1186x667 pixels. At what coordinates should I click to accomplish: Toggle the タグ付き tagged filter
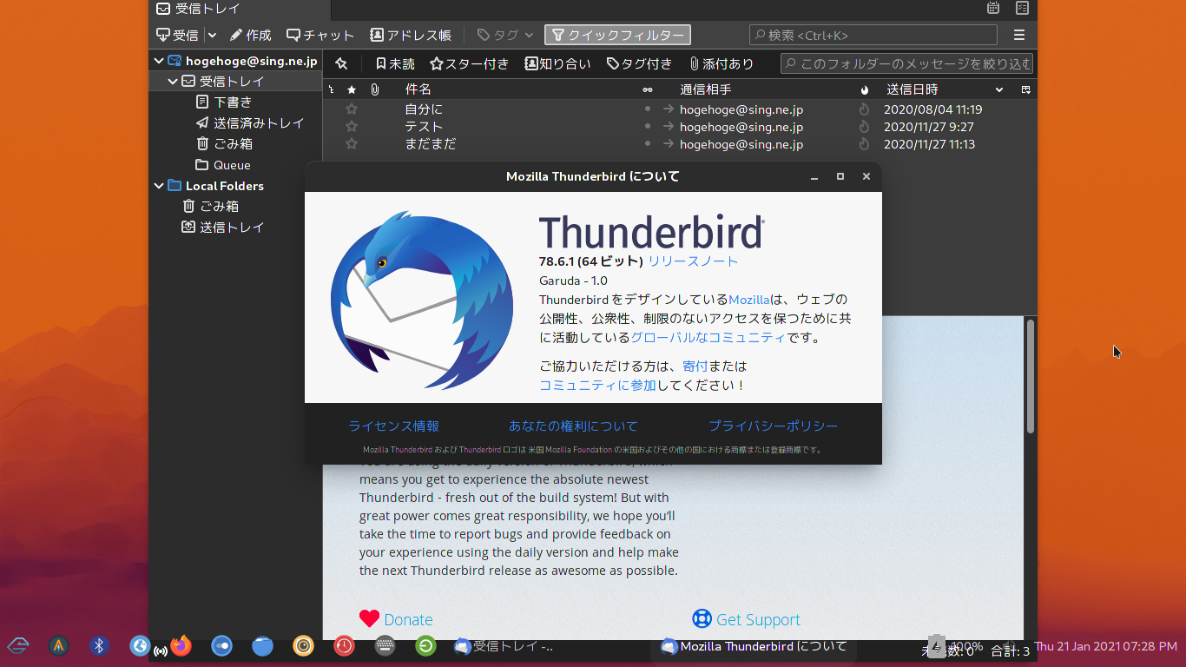639,63
